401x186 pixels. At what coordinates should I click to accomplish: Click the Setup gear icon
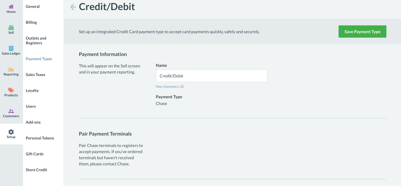tap(11, 132)
